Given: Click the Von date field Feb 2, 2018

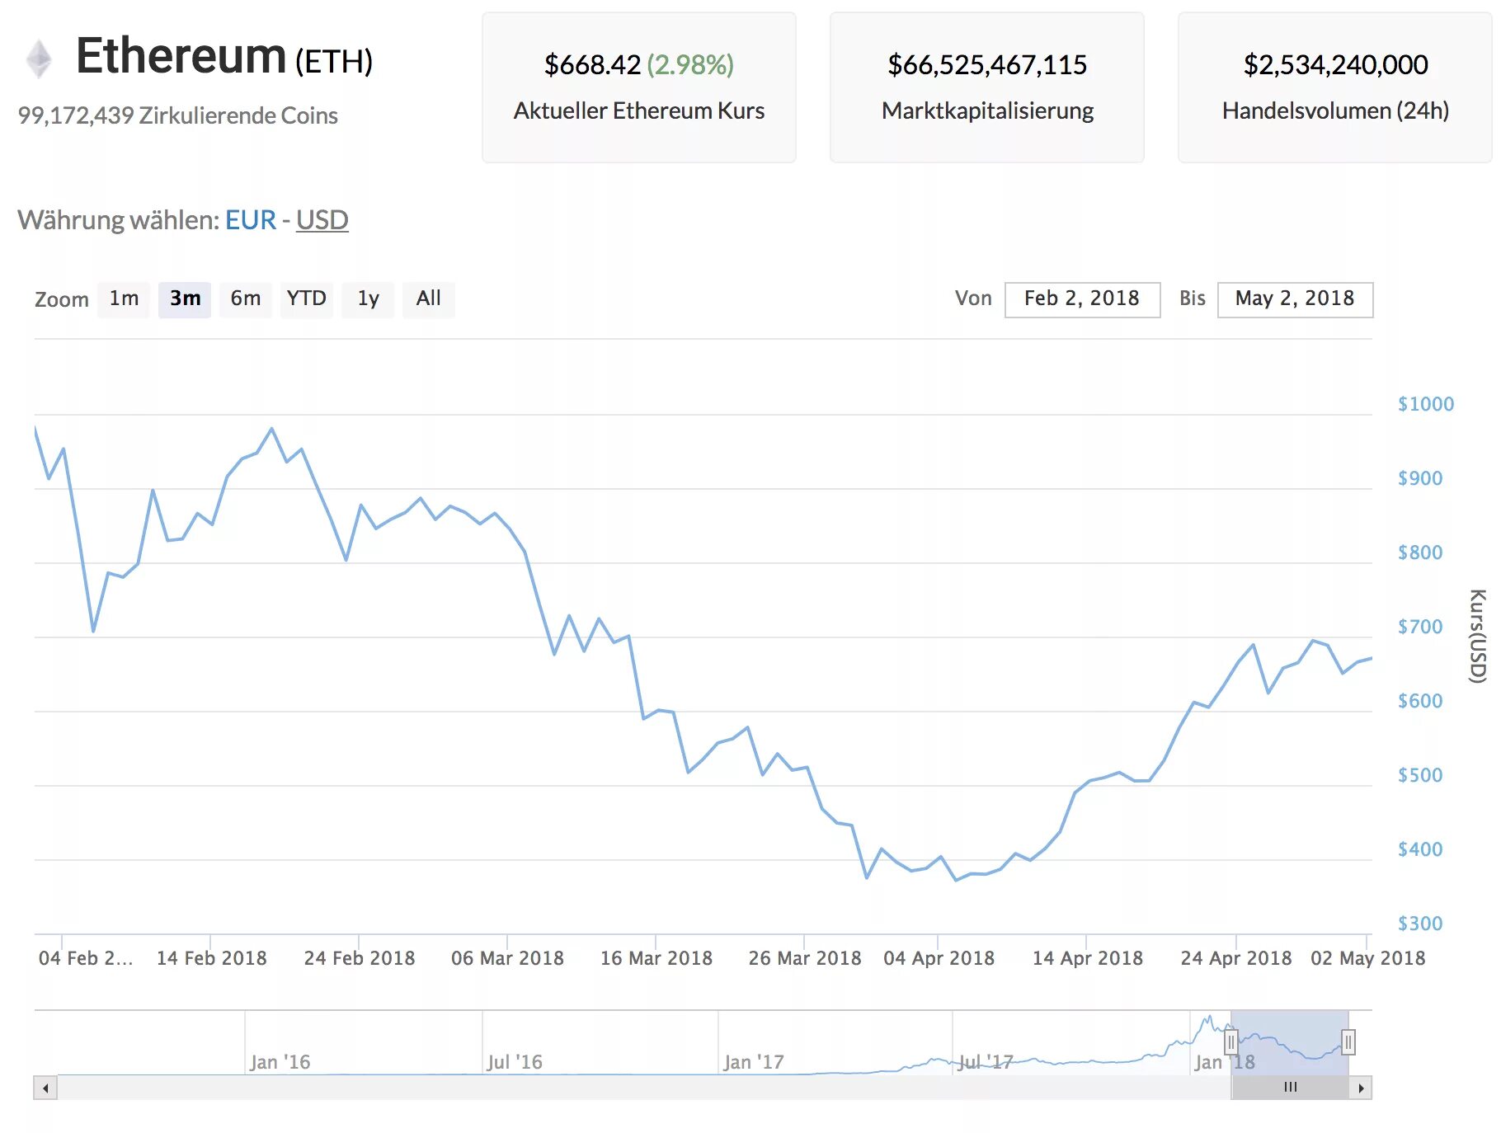Looking at the screenshot, I should tap(1082, 299).
